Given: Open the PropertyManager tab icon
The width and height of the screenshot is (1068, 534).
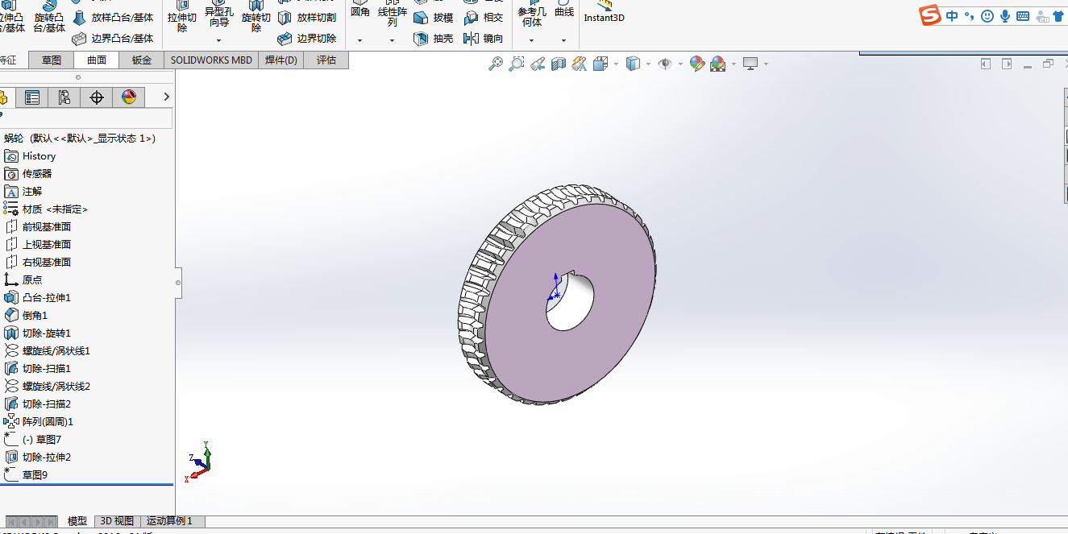Looking at the screenshot, I should pyautogui.click(x=32, y=97).
